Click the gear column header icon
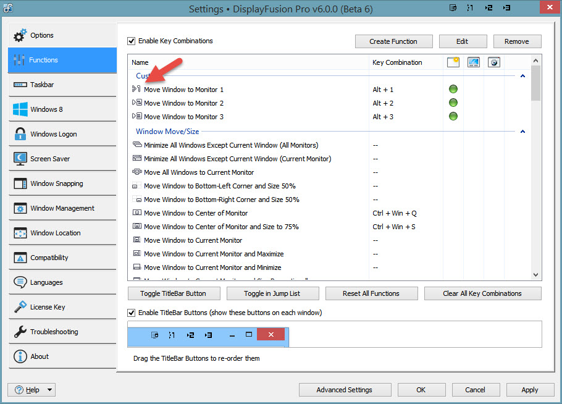 [x=493, y=62]
